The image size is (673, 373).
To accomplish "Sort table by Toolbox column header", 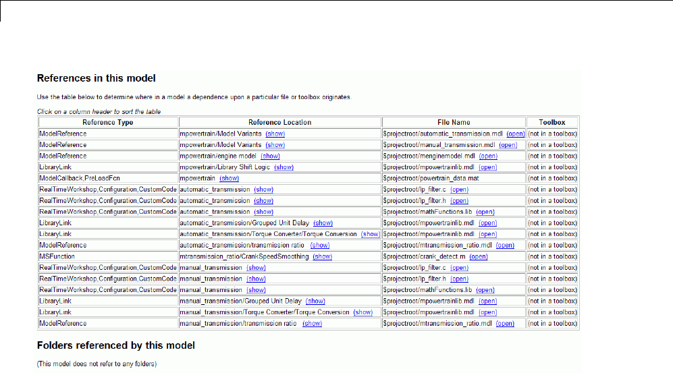I will tap(552, 123).
